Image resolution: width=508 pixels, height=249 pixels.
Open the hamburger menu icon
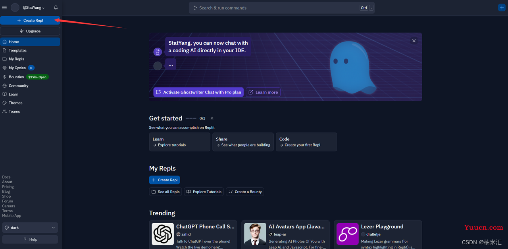(4, 8)
